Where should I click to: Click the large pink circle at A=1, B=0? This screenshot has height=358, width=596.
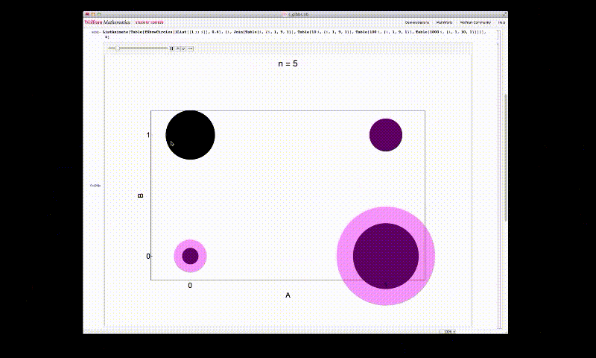point(385,256)
